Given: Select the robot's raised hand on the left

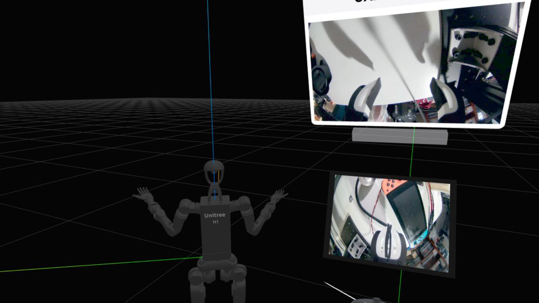Looking at the screenshot, I should click(x=144, y=196).
